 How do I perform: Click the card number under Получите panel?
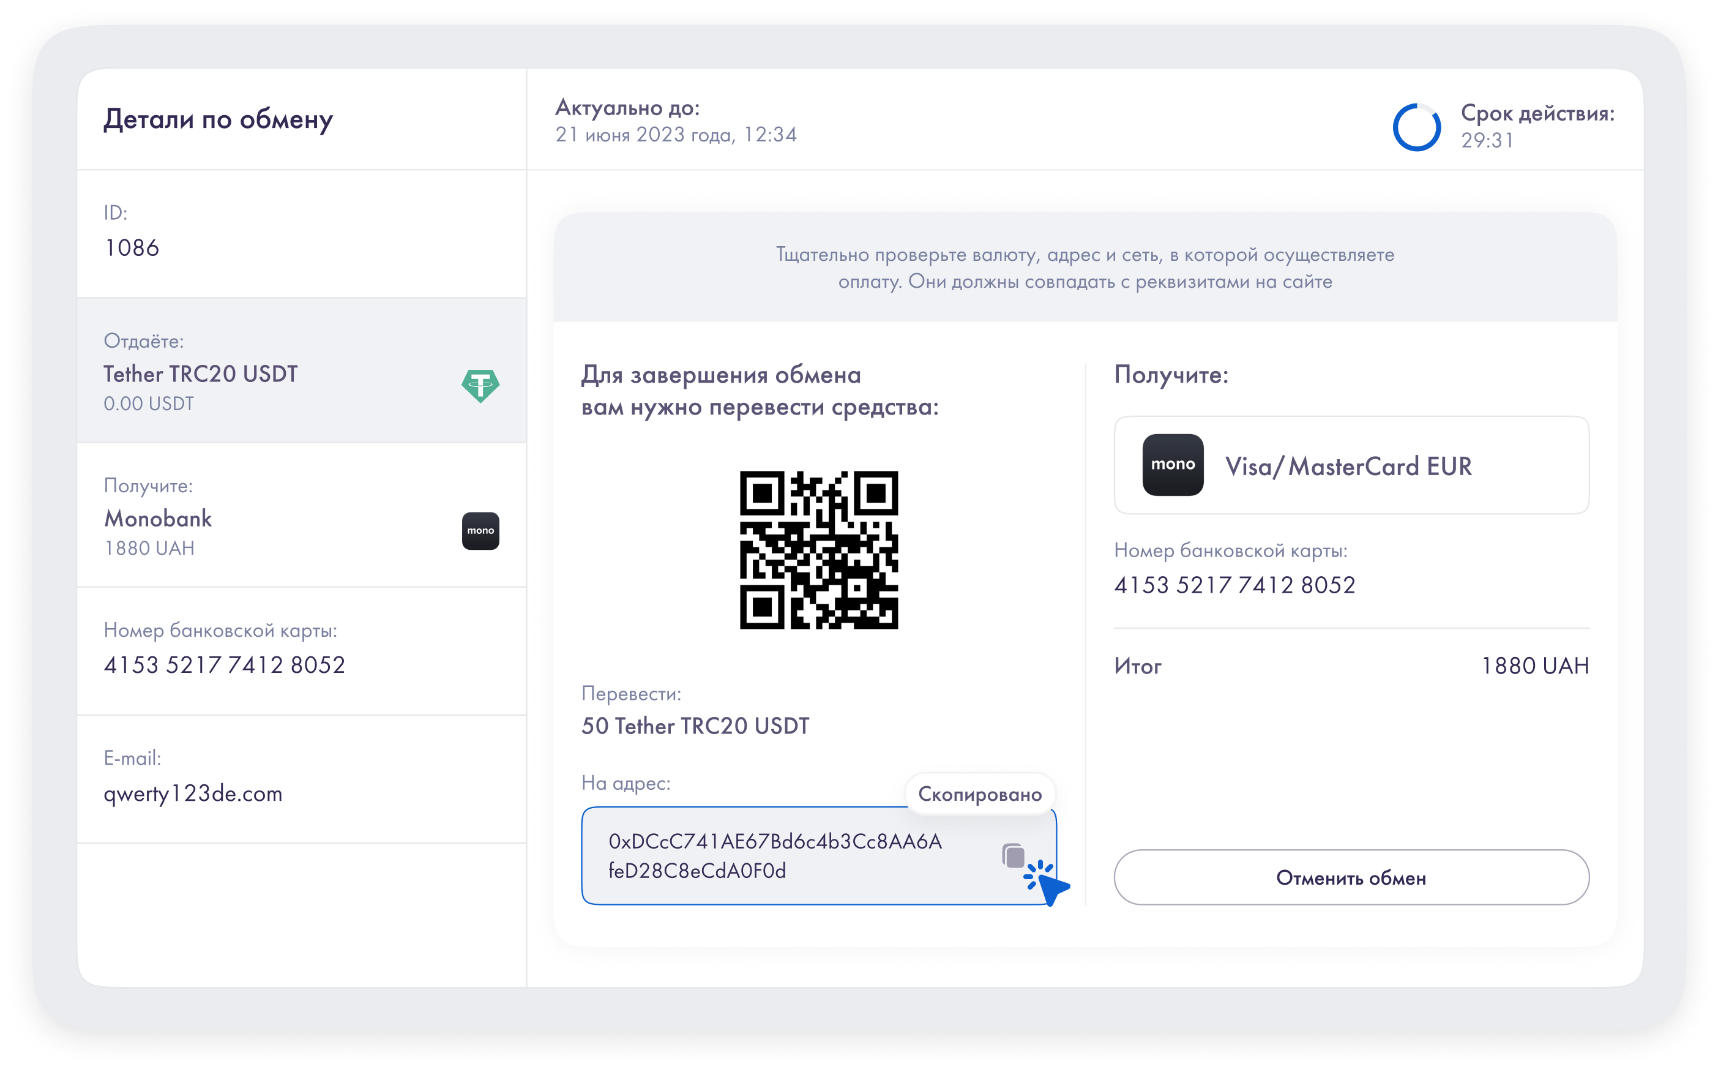pos(1234,585)
